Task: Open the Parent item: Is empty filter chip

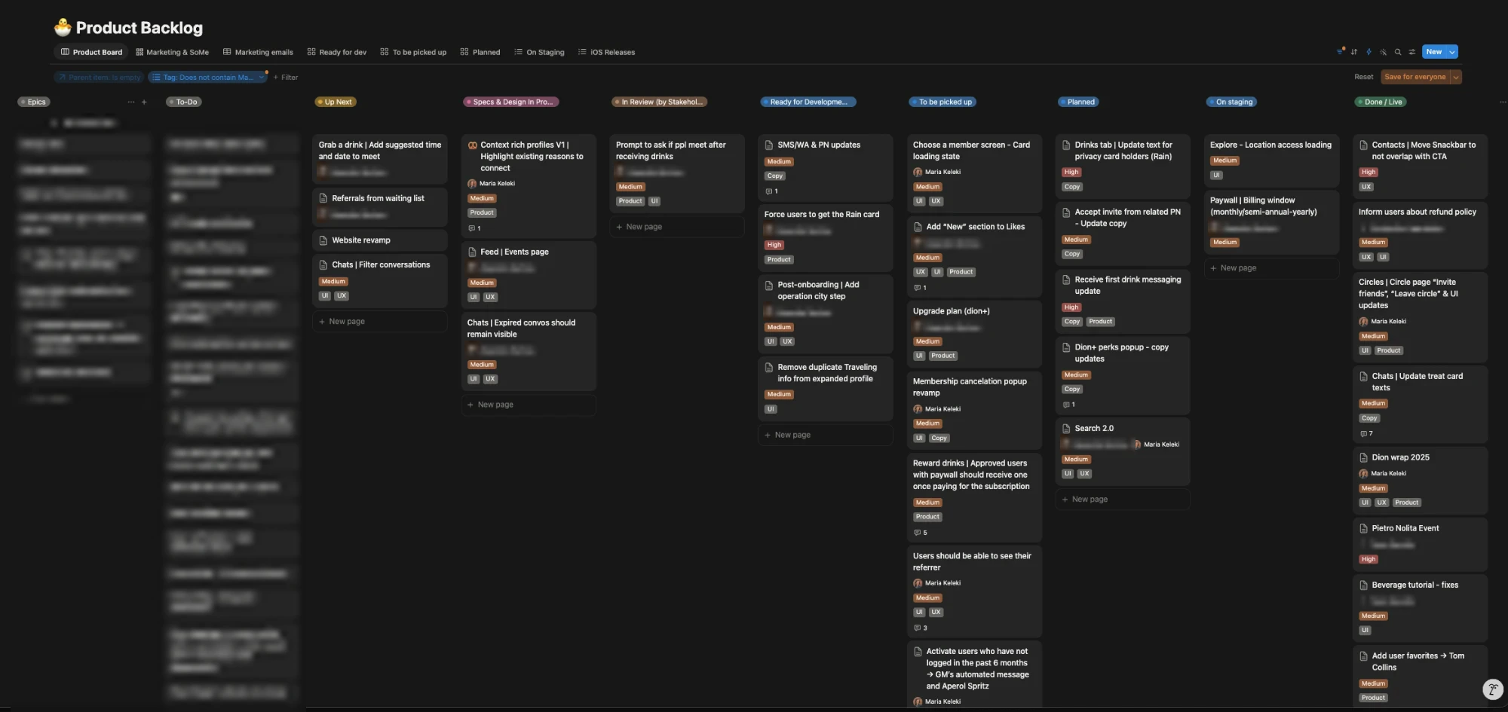Action: 99,77
